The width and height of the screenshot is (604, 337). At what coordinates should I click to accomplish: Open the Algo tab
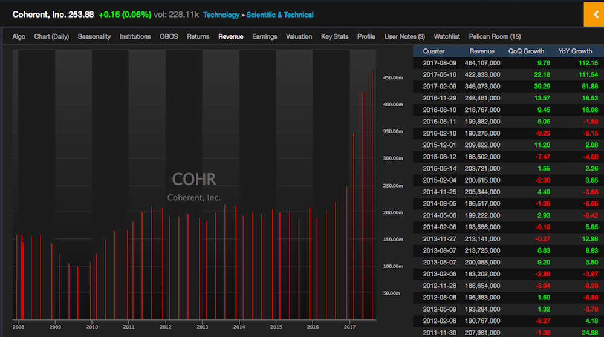click(x=19, y=37)
